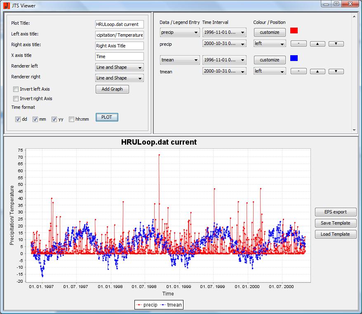
Task: Click the move-up arrow for tmean graph
Action: click(x=317, y=71)
